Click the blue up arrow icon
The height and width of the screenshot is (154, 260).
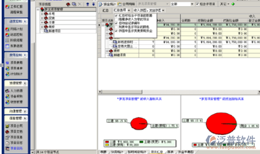tap(88, 4)
